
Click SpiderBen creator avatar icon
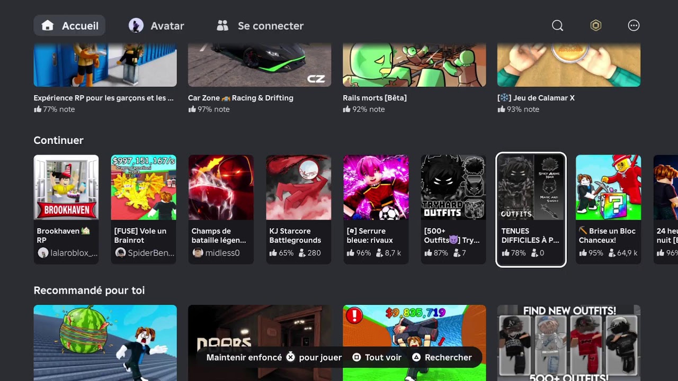(x=120, y=253)
